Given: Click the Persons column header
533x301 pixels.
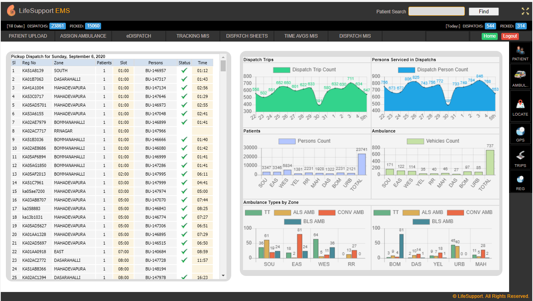Looking at the screenshot, I should [156, 63].
